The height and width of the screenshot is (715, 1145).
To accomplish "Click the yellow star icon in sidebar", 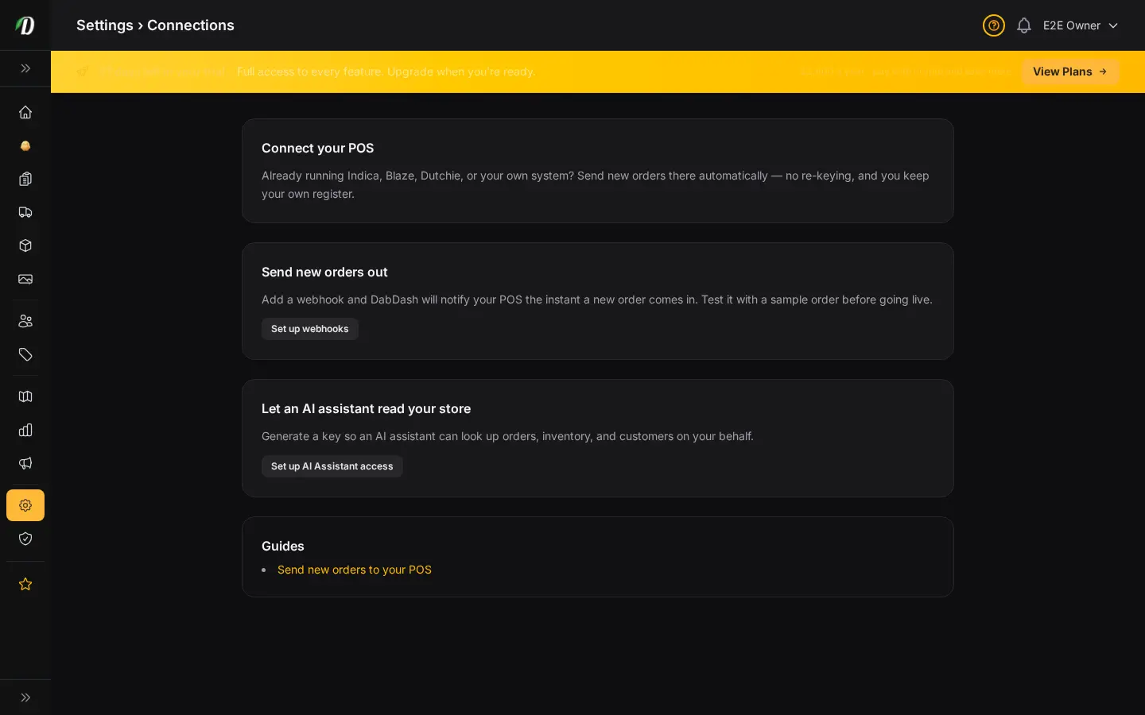I will [25, 584].
